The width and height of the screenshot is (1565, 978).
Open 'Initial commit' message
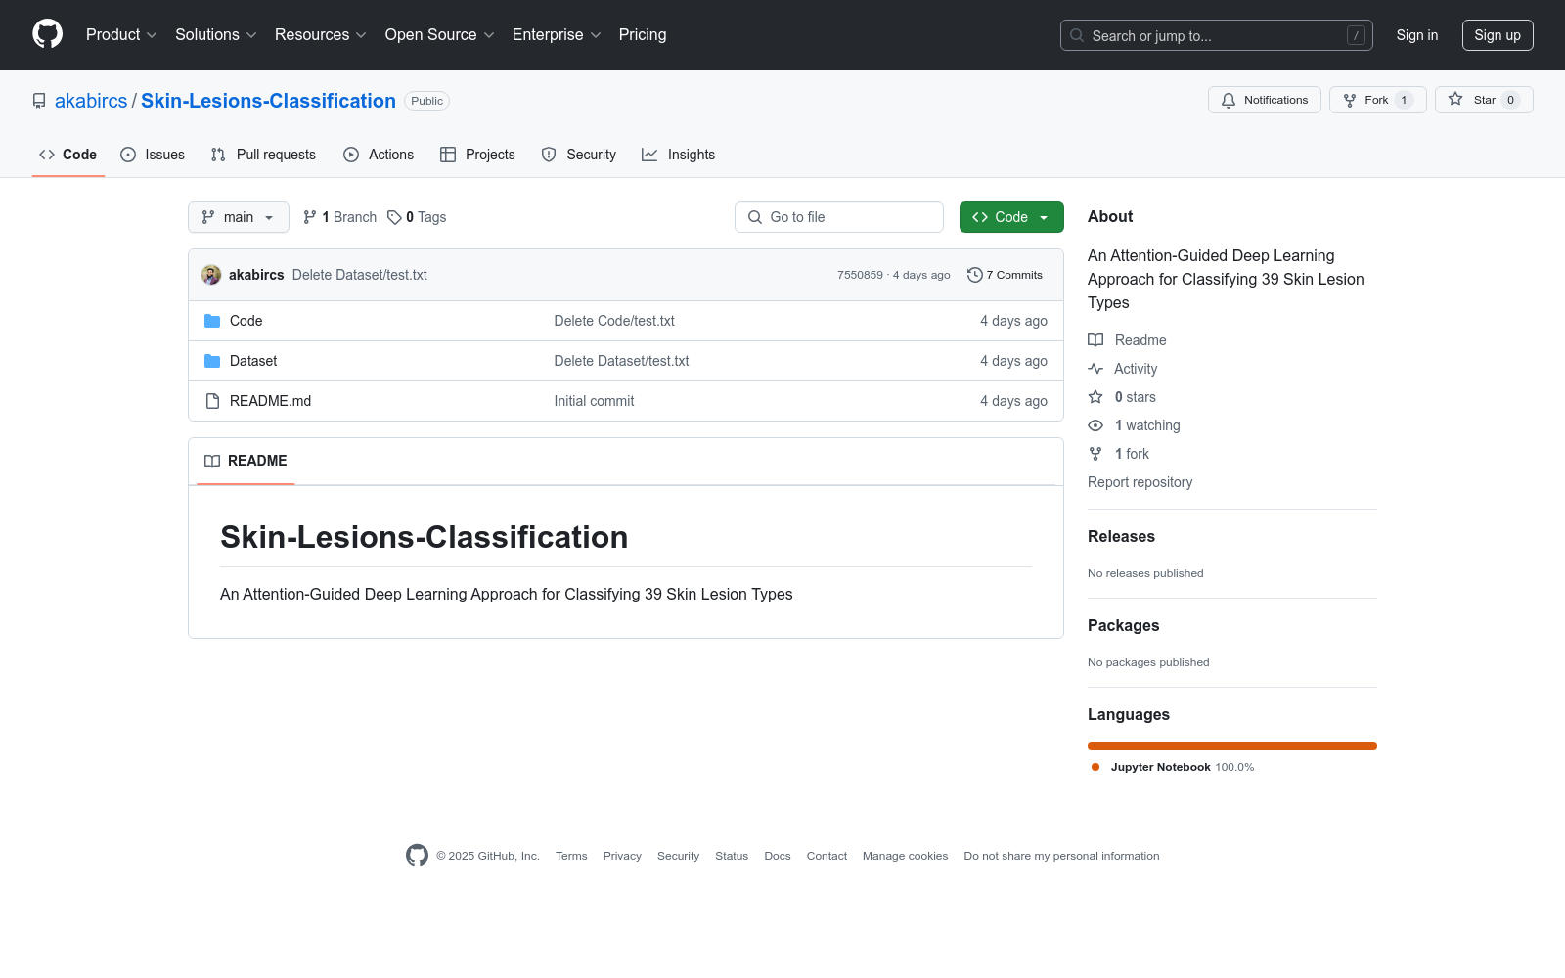click(594, 401)
